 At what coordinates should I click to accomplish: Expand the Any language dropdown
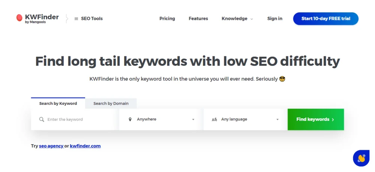click(x=277, y=119)
